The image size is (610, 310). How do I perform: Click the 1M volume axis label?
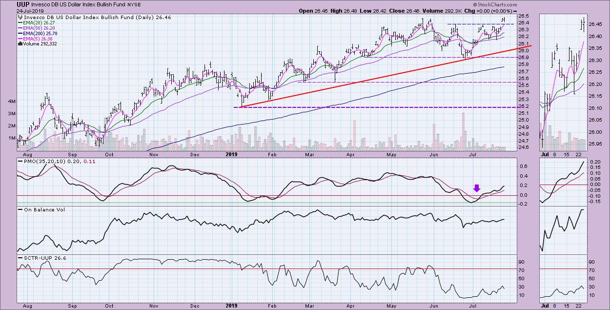click(12, 138)
